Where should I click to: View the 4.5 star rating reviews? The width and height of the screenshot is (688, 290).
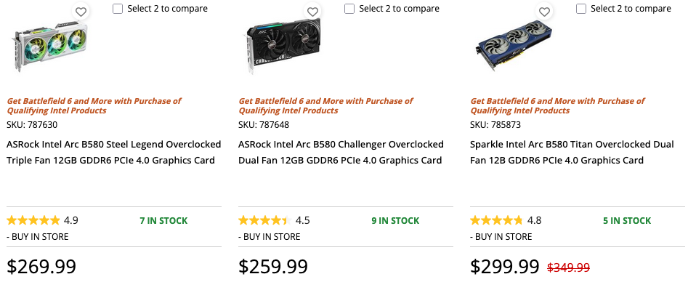click(274, 220)
